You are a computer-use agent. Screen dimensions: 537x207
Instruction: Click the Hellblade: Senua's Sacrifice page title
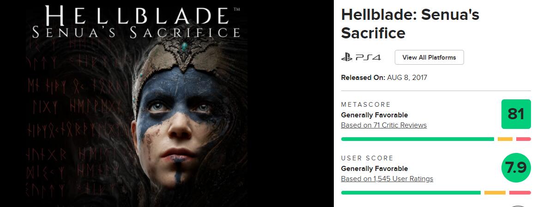[410, 24]
